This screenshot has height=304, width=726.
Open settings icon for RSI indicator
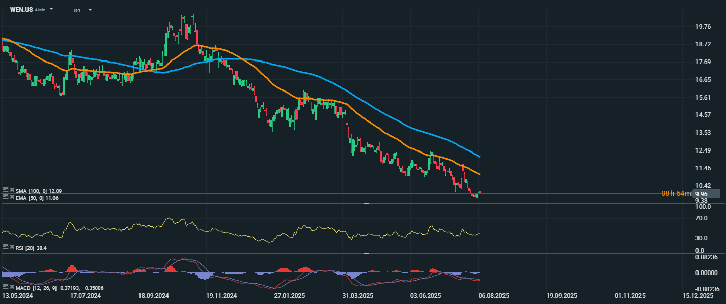5,246
